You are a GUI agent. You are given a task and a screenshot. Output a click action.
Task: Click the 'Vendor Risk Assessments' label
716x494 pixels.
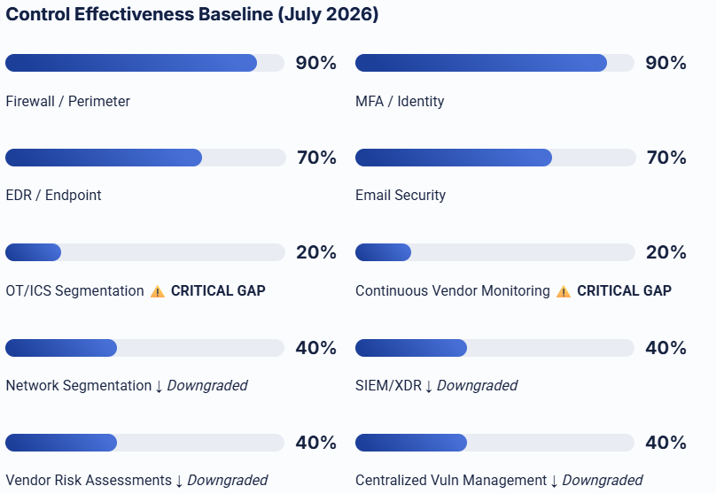pos(89,481)
